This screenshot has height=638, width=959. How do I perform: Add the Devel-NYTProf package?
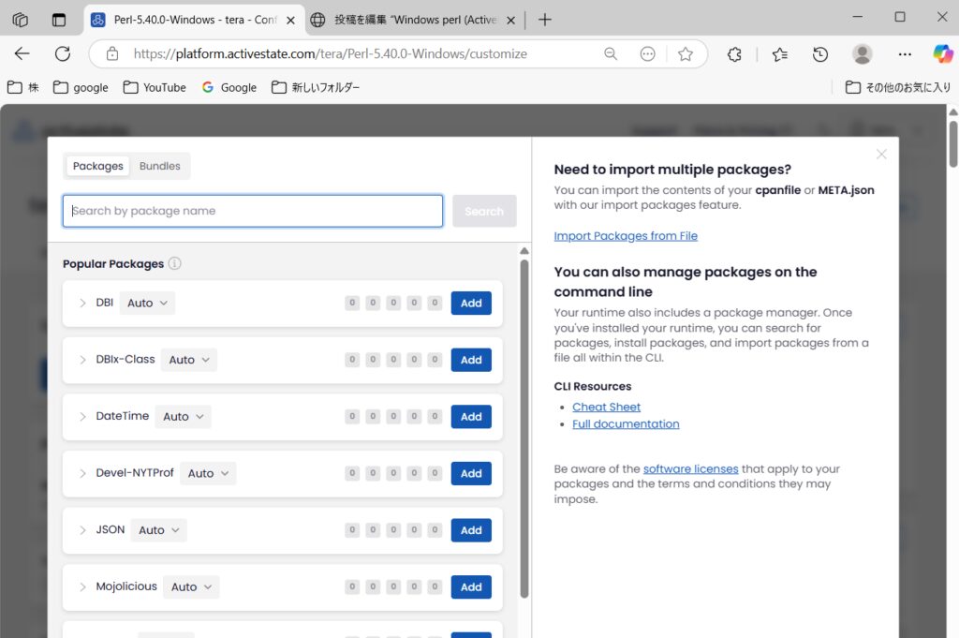[471, 473]
